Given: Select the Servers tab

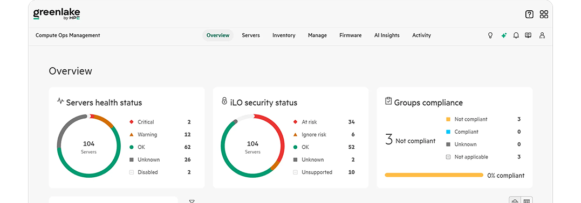Looking at the screenshot, I should tap(251, 35).
